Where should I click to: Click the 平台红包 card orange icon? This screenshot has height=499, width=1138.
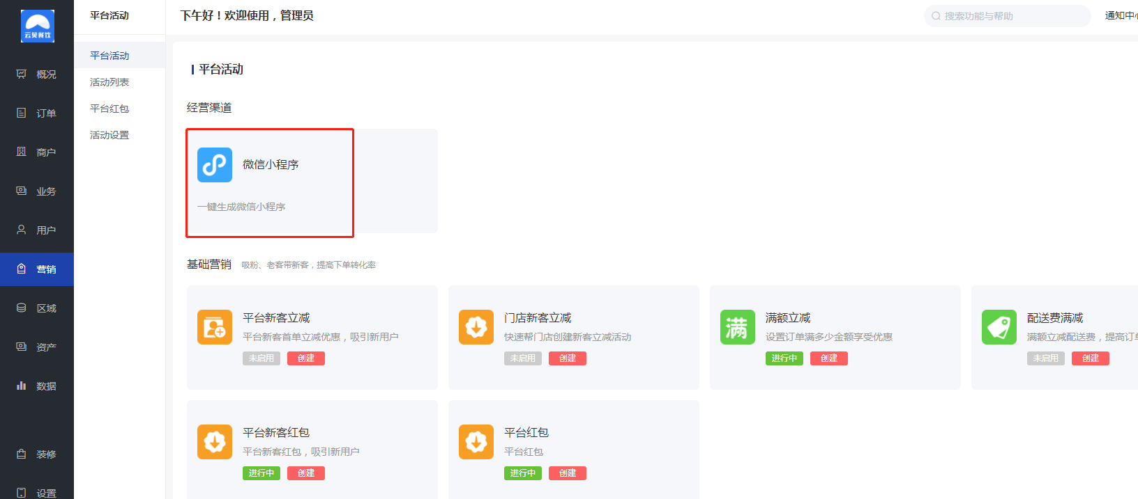[476, 442]
